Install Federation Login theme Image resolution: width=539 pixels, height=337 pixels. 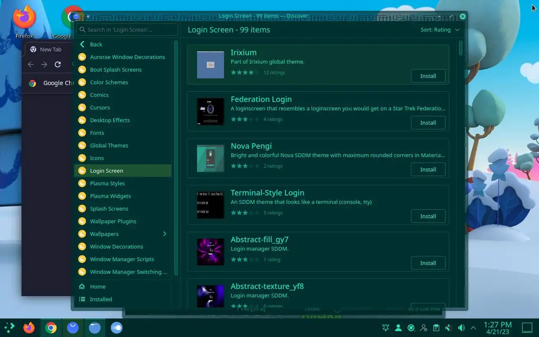[x=428, y=123]
